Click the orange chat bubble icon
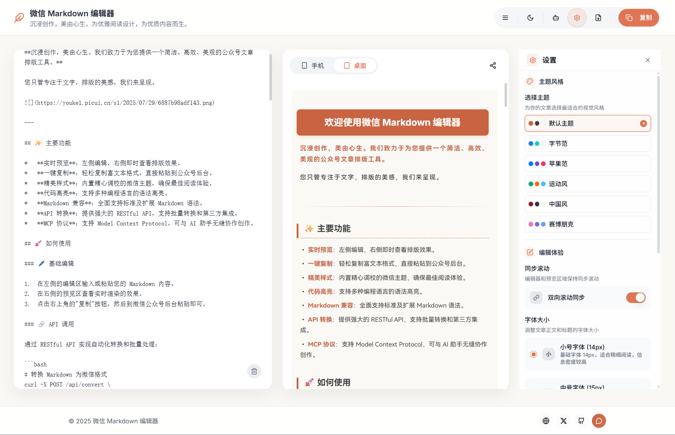Screen dimensions: 675x435 point(599,421)
